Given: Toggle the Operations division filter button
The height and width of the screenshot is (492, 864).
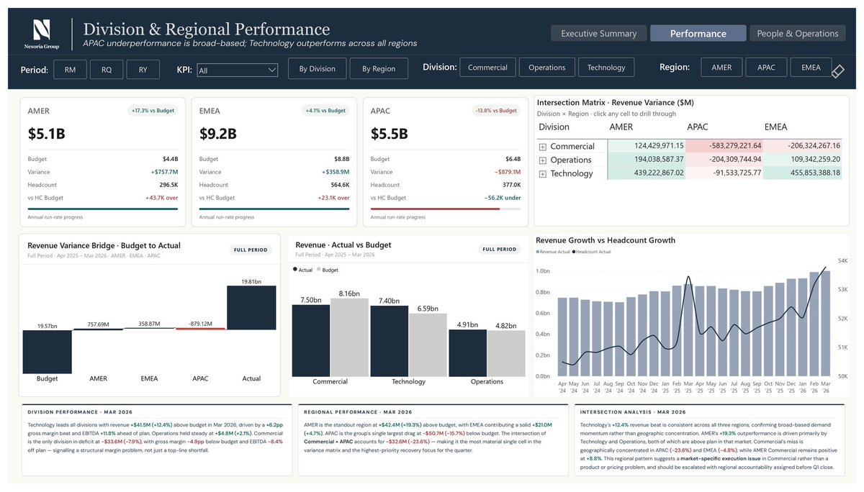Looking at the screenshot, I should [547, 68].
